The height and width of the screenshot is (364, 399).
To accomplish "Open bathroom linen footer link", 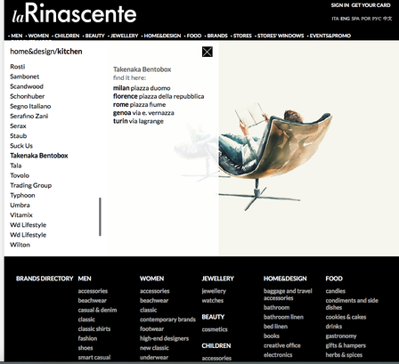I will click(283, 317).
